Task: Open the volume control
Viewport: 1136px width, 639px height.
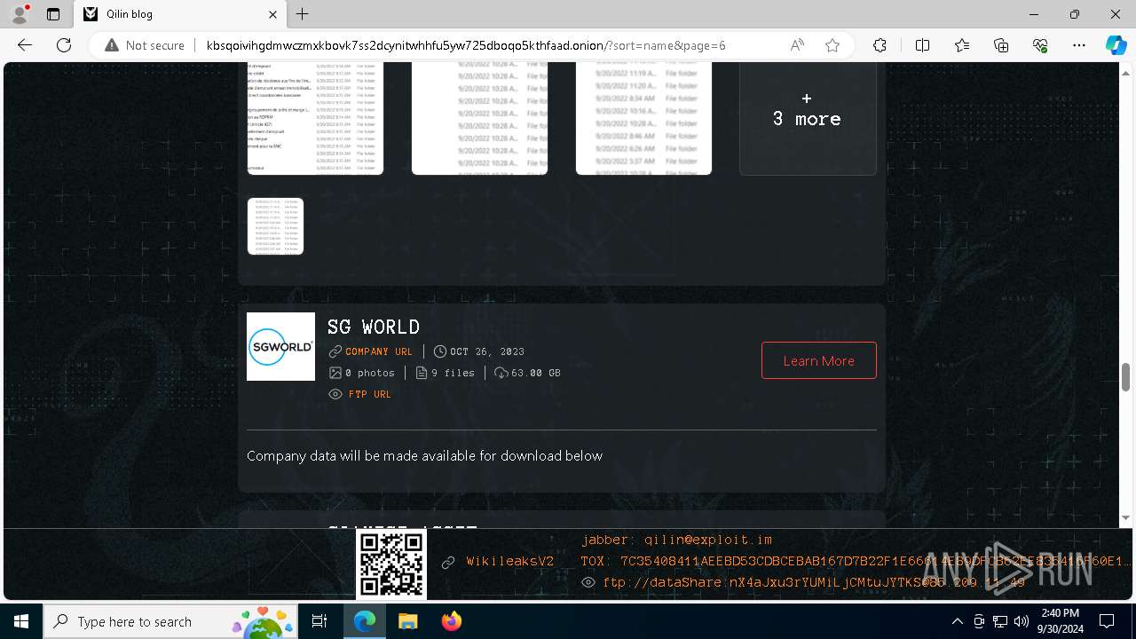Action: 1022,621
